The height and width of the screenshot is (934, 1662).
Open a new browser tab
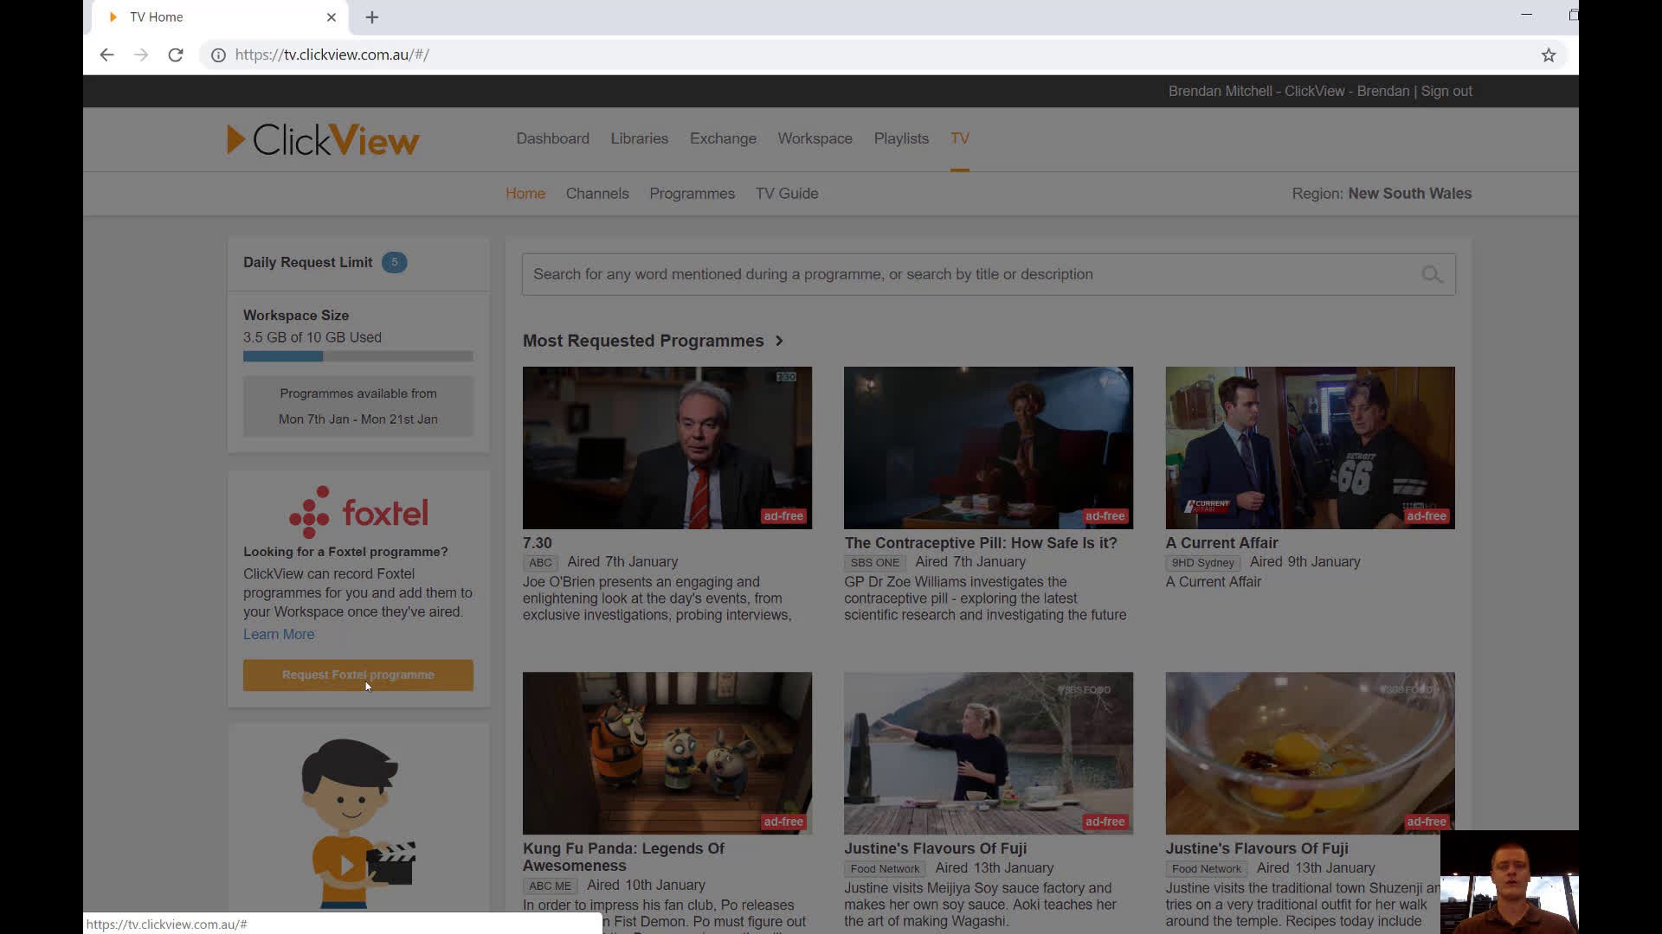(372, 17)
